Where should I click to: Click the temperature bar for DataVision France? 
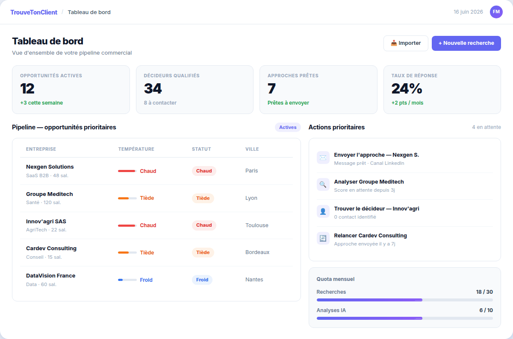[127, 280]
